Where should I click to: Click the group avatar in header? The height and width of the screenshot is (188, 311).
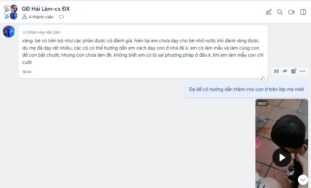click(10, 12)
